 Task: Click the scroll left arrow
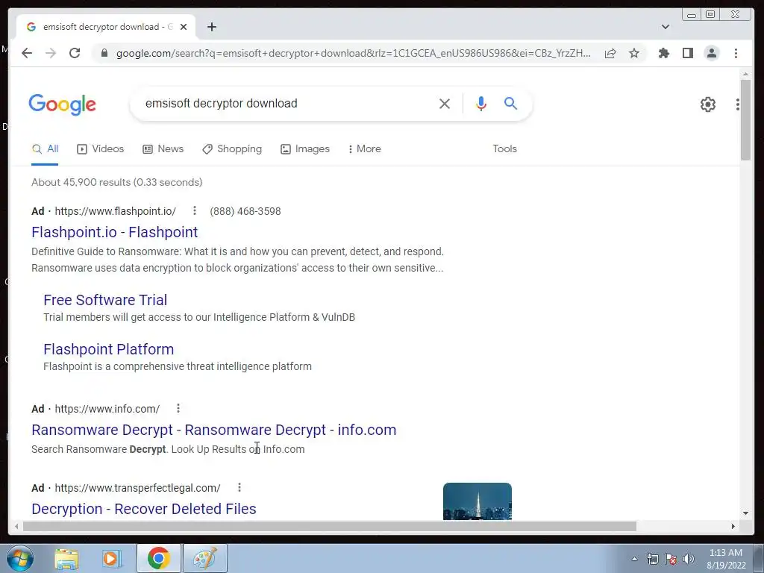coord(16,526)
